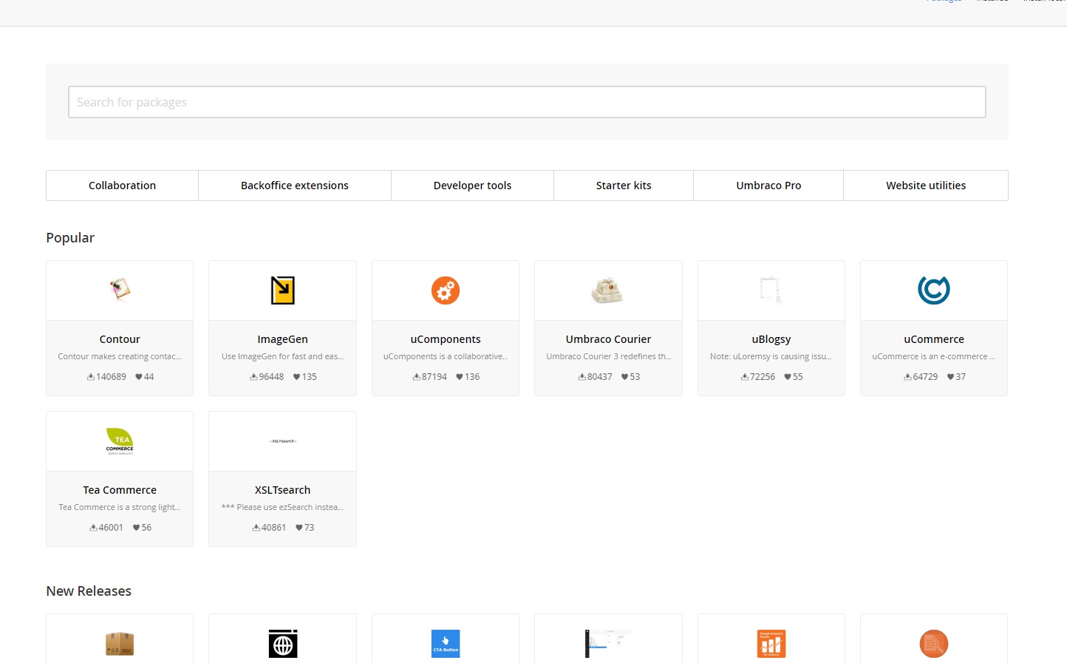Image resolution: width=1067 pixels, height=663 pixels.
Task: Open the ImageGen yellow arrow icon
Action: 282,290
